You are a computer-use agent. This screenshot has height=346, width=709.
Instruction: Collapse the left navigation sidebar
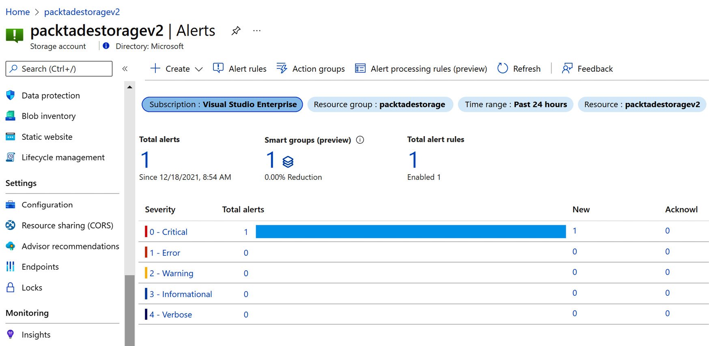(x=125, y=68)
